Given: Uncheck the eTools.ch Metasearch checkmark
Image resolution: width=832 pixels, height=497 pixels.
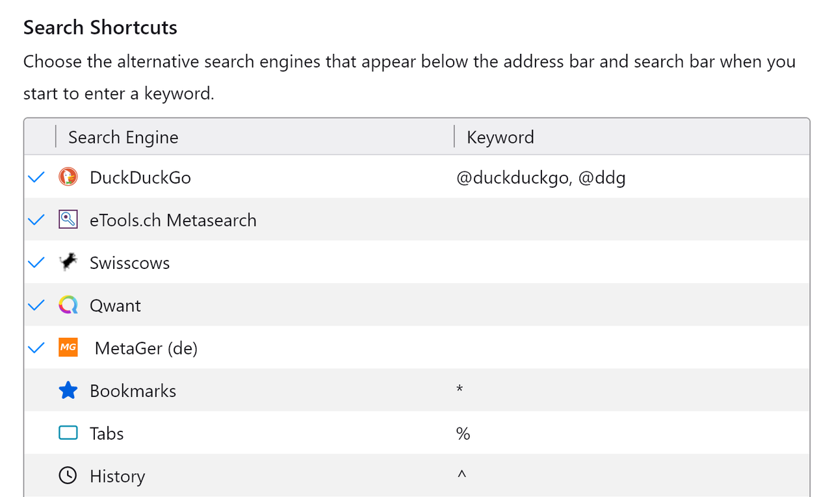Looking at the screenshot, I should pyautogui.click(x=37, y=220).
